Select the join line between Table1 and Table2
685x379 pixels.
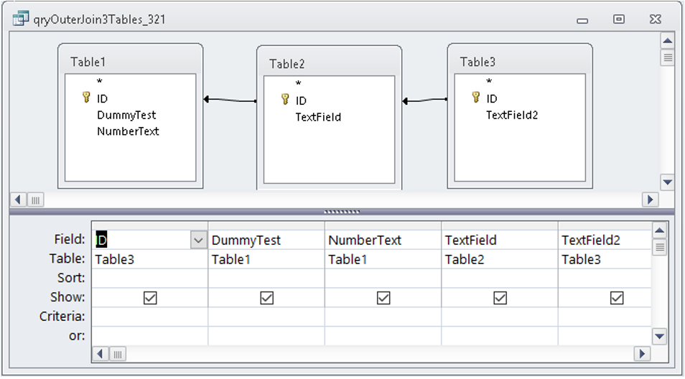230,100
